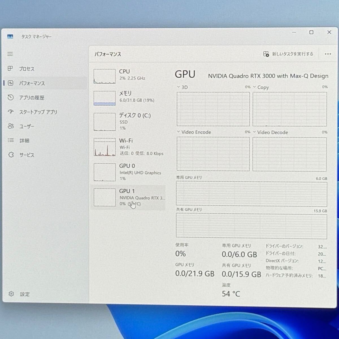
Task: Select CPU in the performance list
Action: tap(129, 76)
